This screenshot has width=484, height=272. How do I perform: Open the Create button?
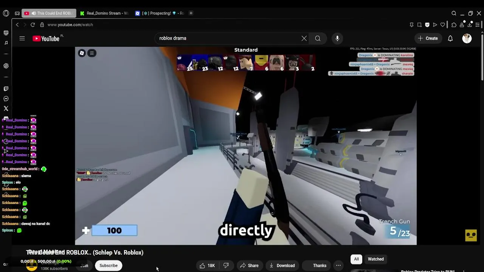(x=428, y=38)
